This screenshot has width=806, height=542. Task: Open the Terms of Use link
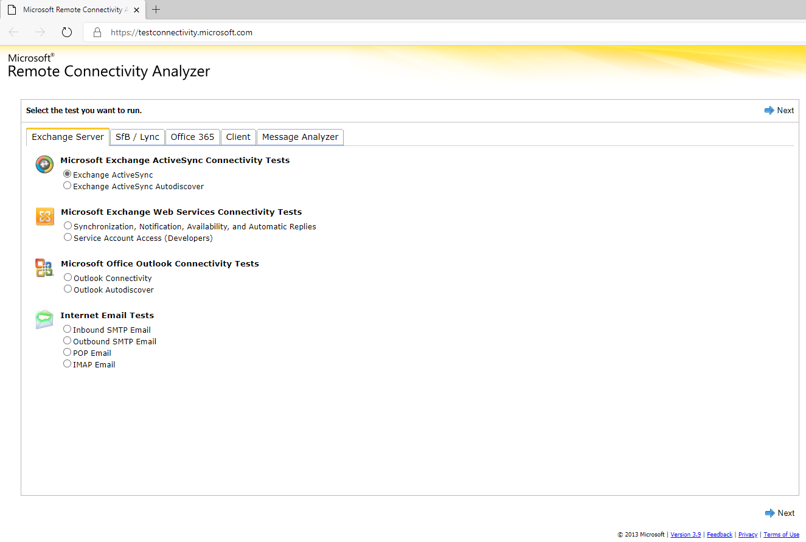[782, 535]
